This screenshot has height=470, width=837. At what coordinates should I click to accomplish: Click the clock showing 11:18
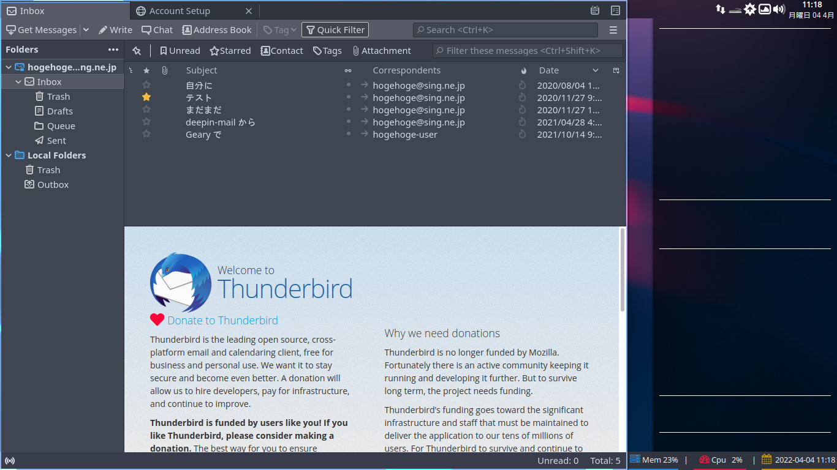(x=812, y=5)
